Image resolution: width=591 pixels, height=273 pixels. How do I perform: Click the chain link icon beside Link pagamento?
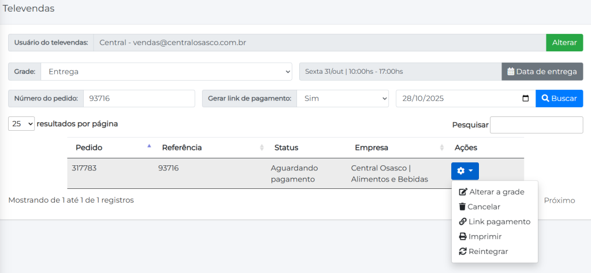(462, 222)
